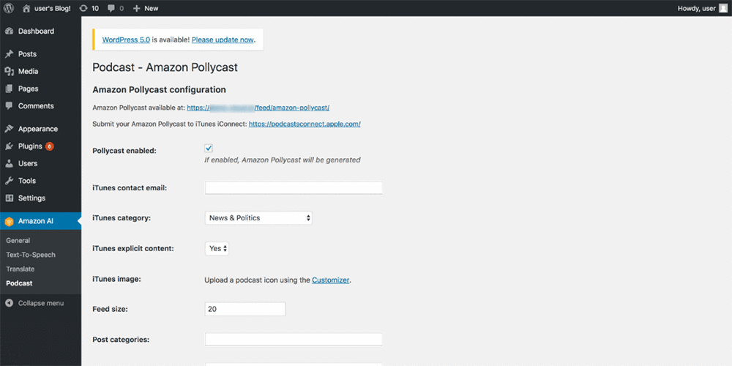Click the Feed size input box
The image size is (732, 366).
245,309
